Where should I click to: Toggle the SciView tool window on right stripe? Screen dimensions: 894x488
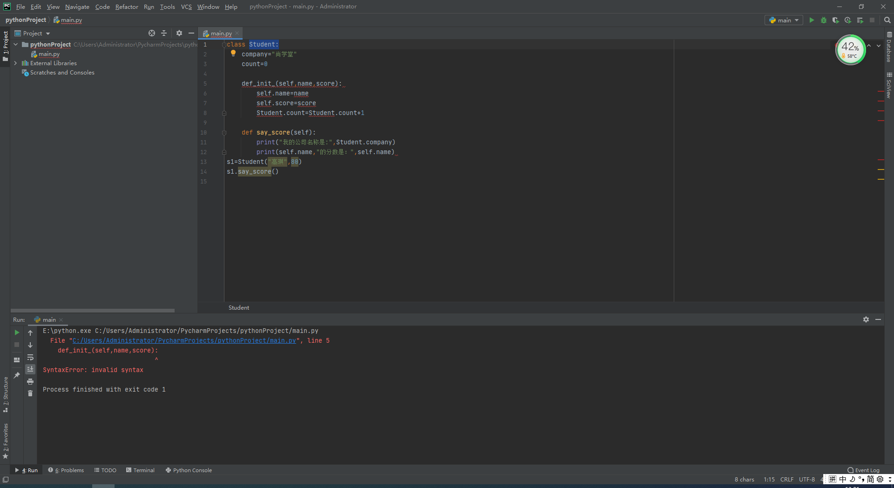(x=889, y=85)
